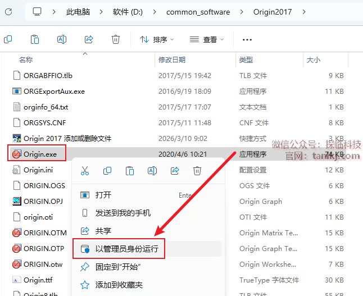This screenshot has height=296, width=363.
Task: Open the 排序 sort dropdown
Action: pos(157,39)
